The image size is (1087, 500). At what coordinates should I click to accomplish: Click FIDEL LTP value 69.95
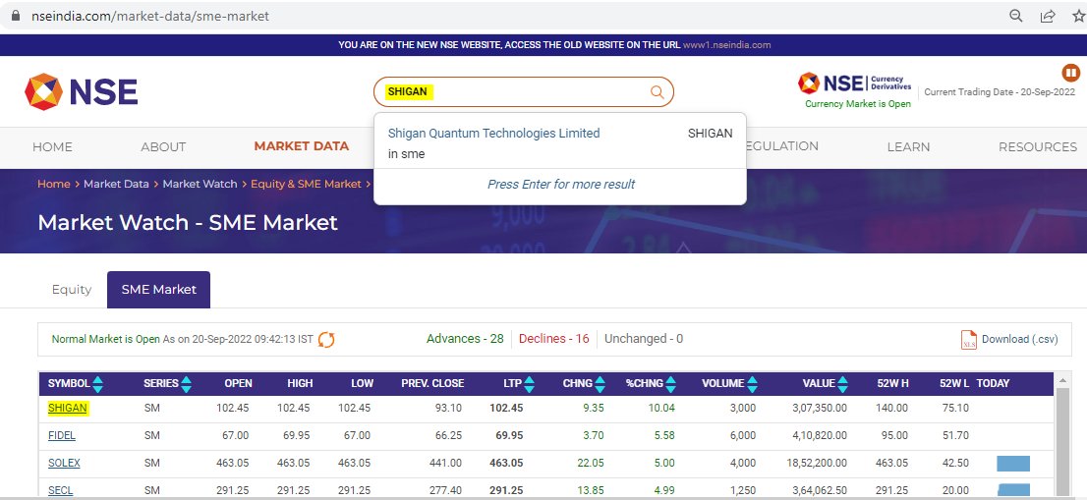pos(509,435)
